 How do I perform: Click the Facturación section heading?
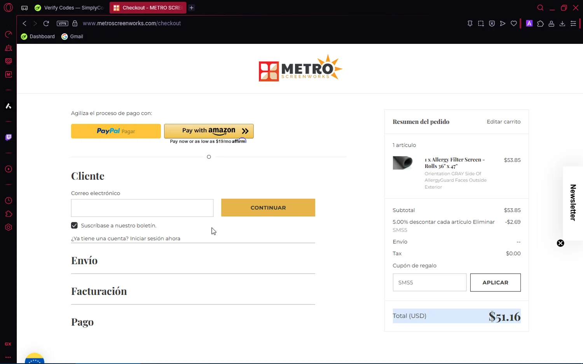point(99,291)
